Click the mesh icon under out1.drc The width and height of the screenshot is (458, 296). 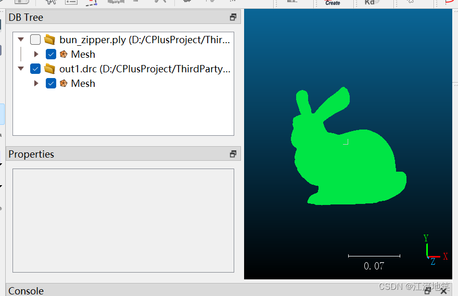point(63,83)
